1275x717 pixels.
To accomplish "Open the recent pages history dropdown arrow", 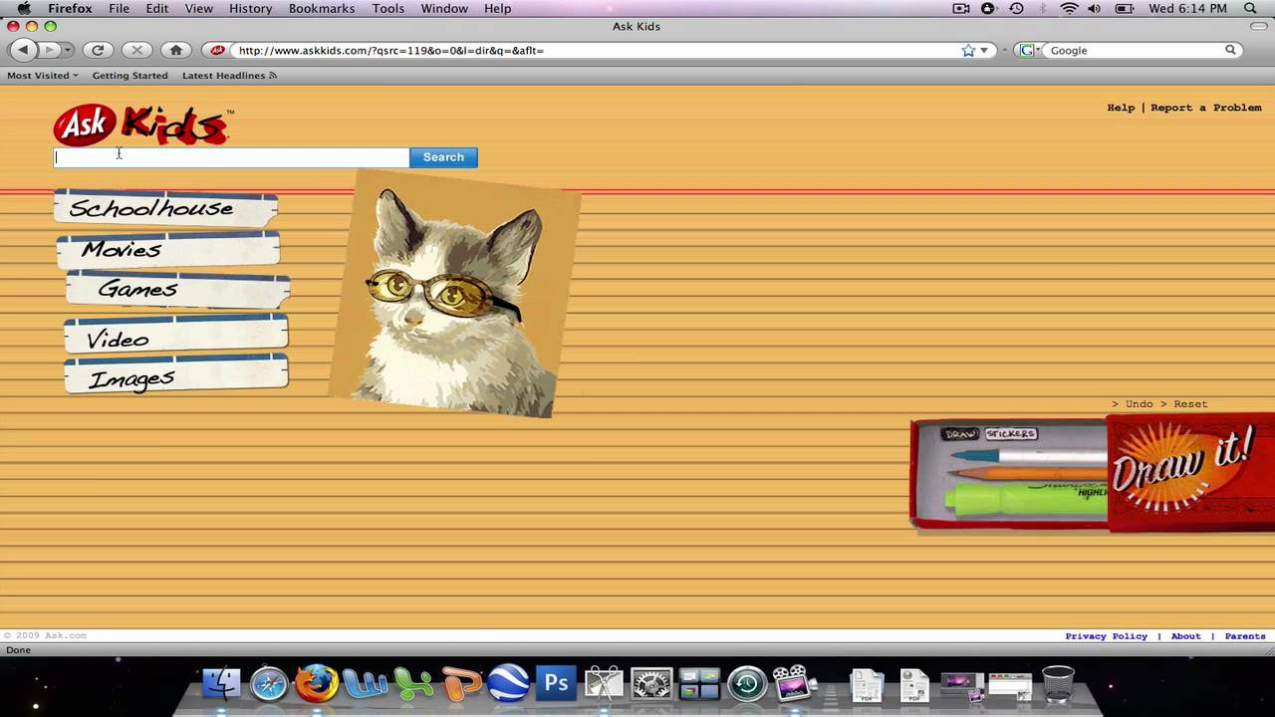I will (68, 50).
